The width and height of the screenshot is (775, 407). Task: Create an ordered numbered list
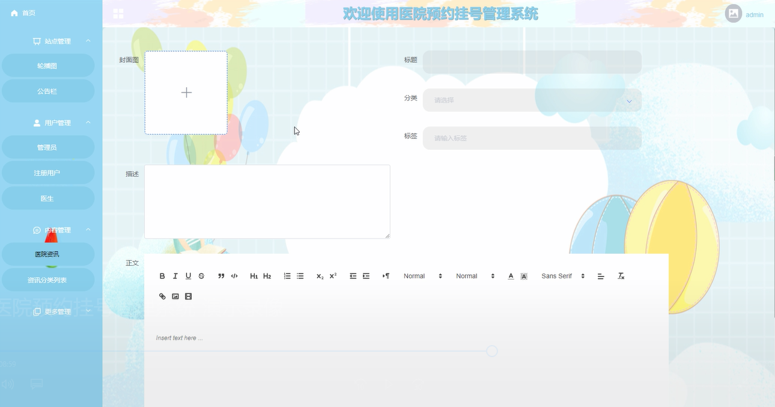[287, 276]
